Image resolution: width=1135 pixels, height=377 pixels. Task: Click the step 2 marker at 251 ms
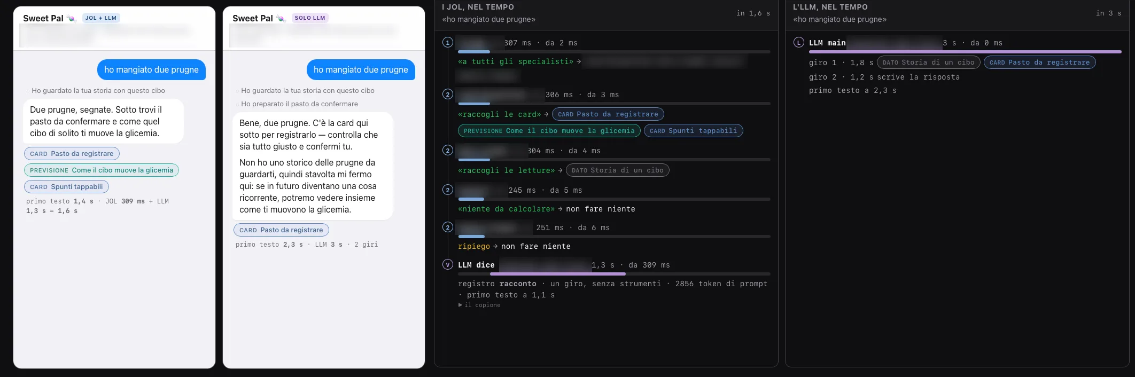pos(448,227)
